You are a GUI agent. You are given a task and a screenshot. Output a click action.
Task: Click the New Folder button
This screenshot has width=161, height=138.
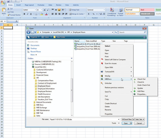[x=59, y=37]
